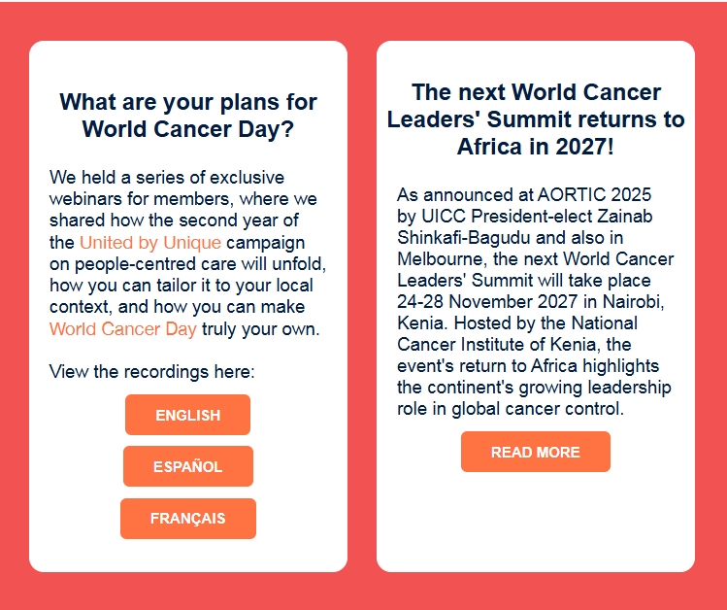
Task: Click the World Cancer Day plans heading
Action: (x=187, y=116)
